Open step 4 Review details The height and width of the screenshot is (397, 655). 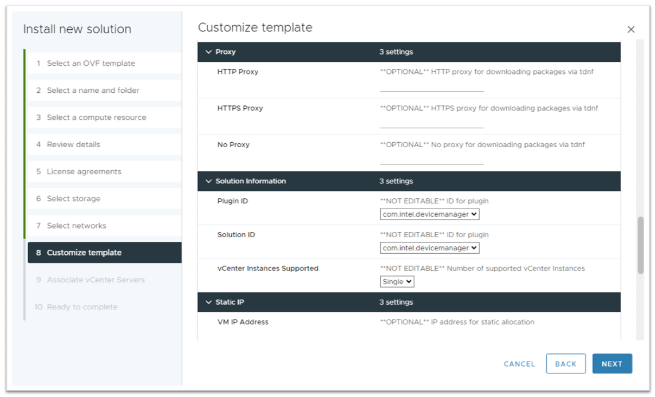pos(73,144)
